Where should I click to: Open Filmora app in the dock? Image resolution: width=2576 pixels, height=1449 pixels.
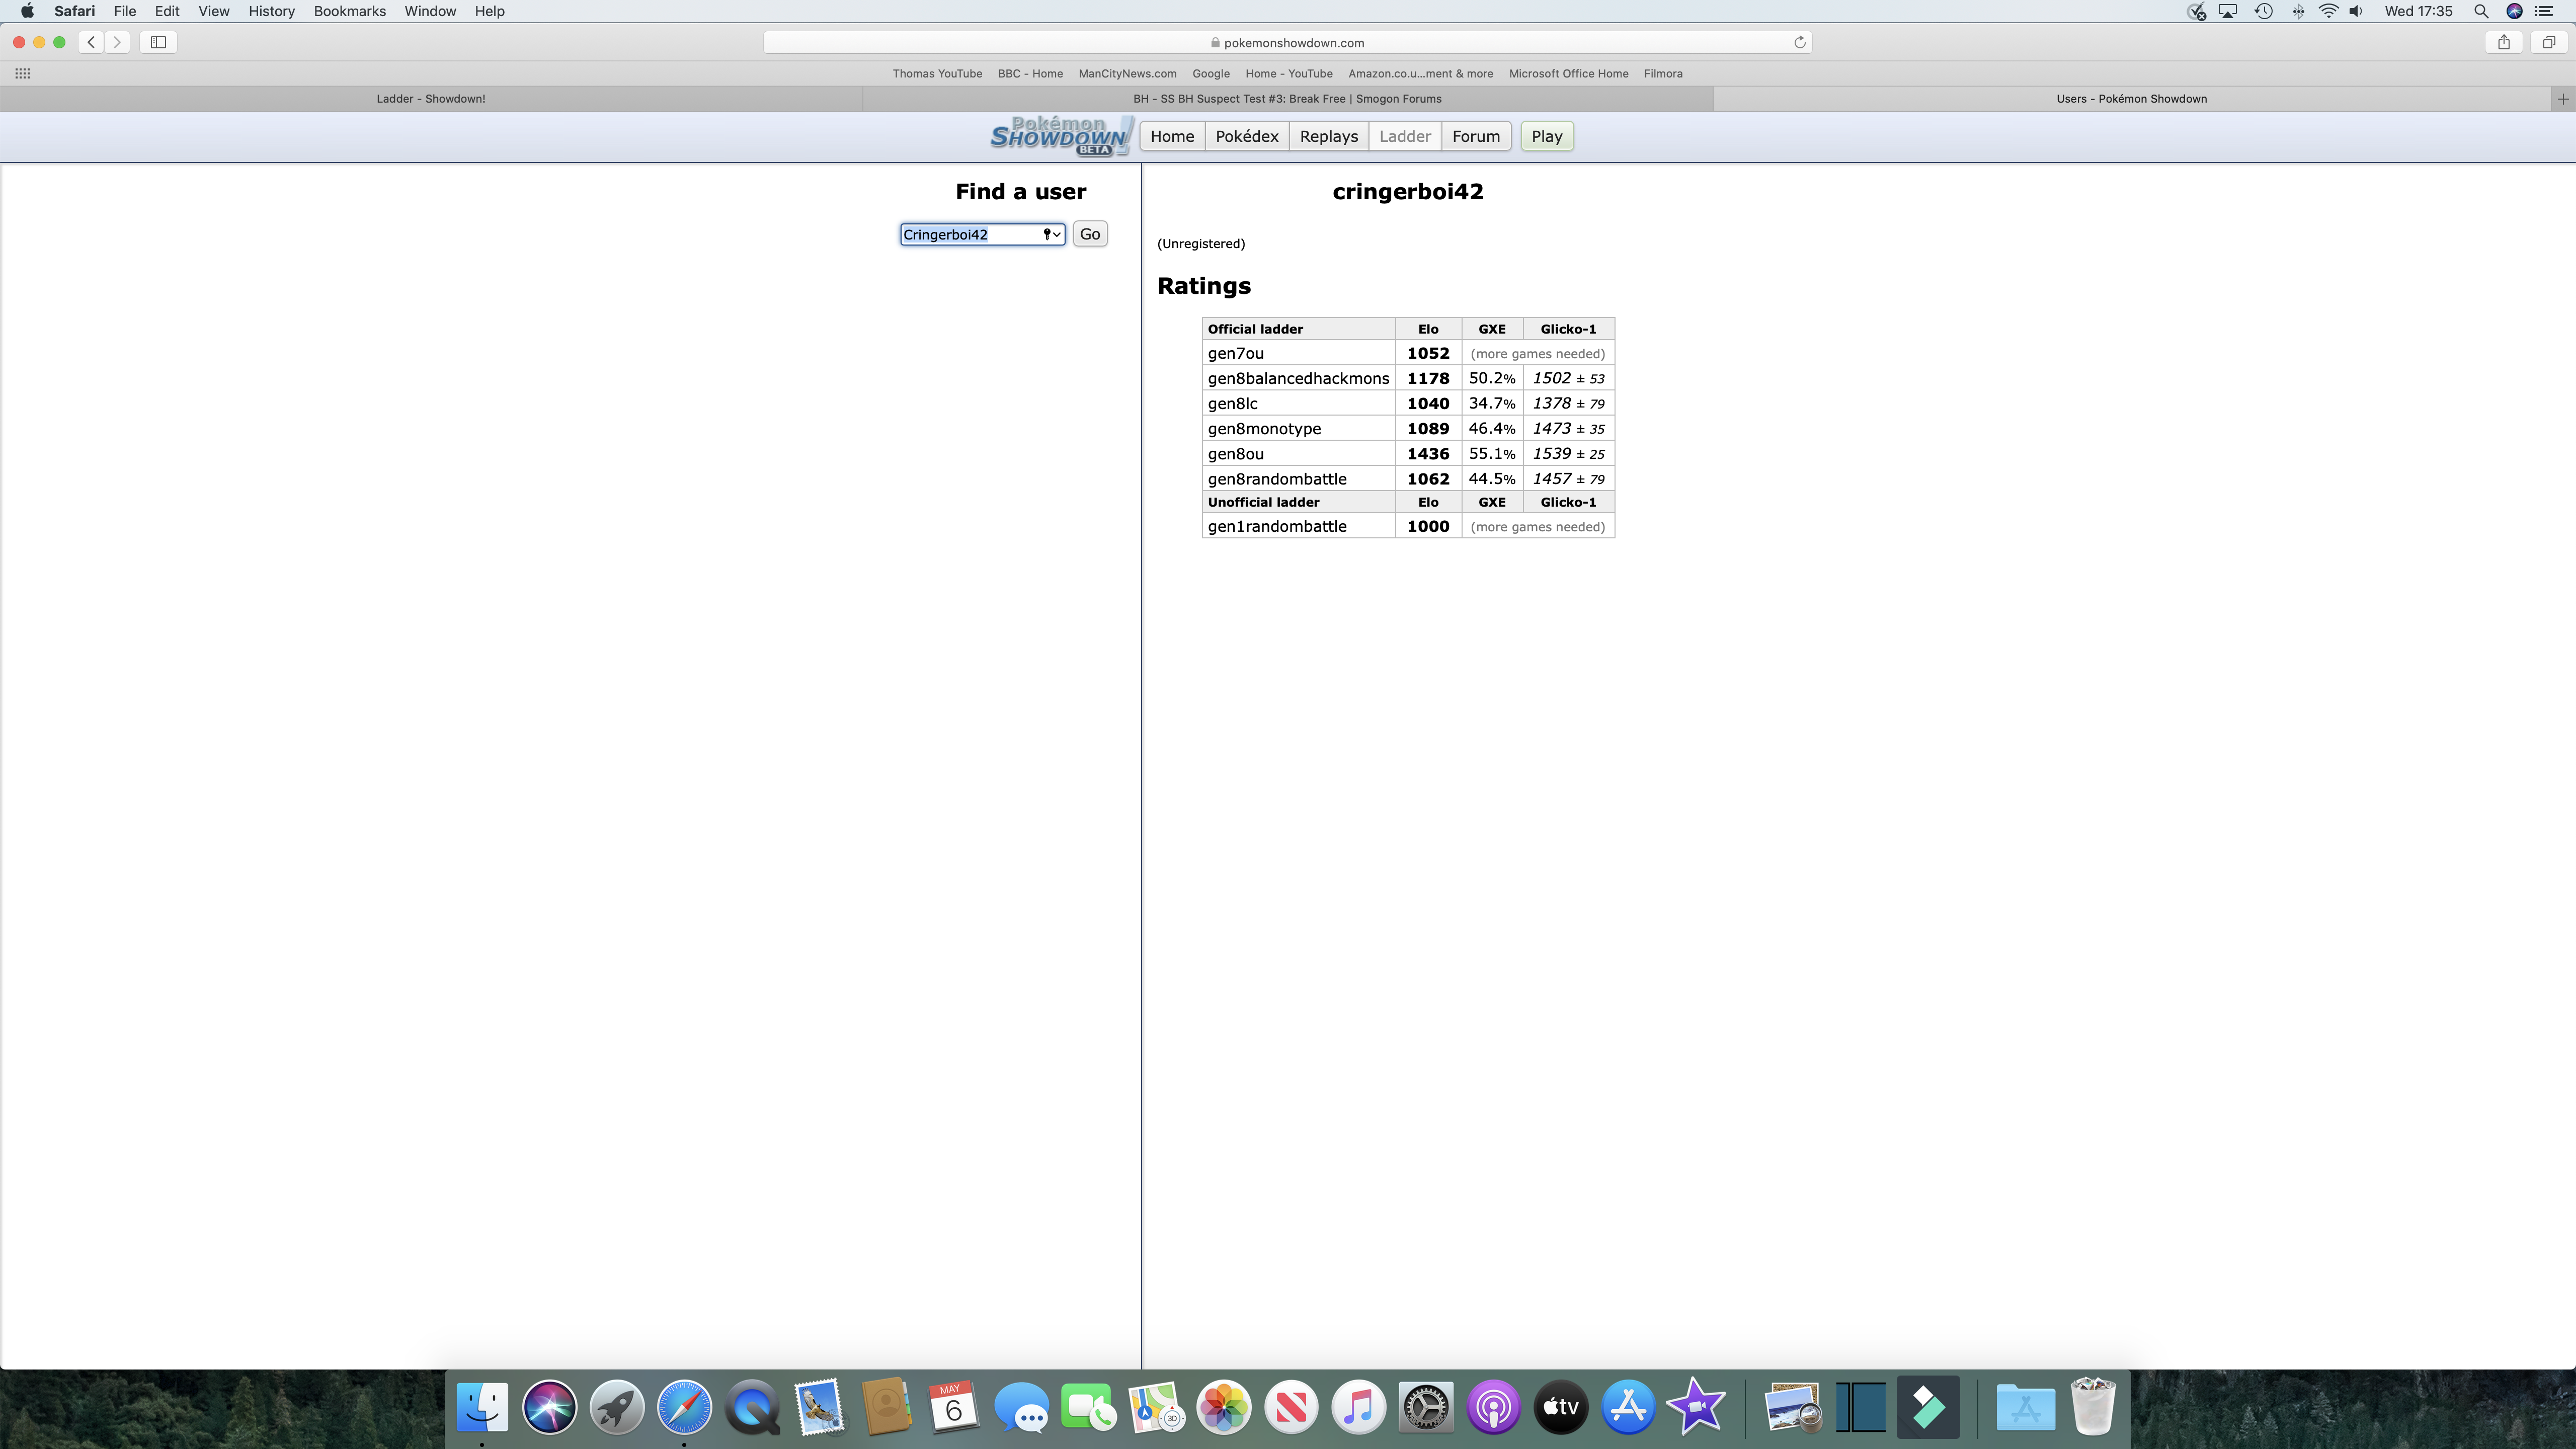[1928, 1407]
